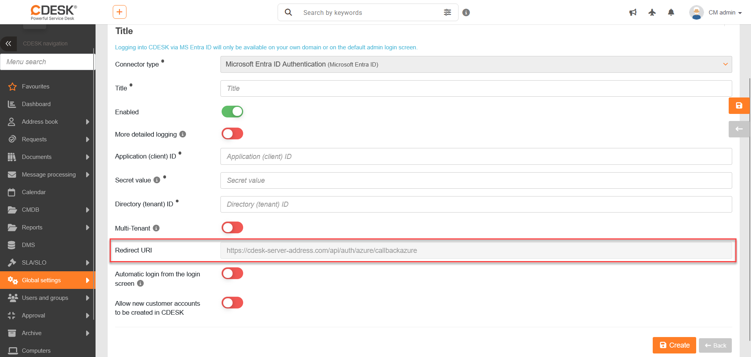Click info icon next to Secret value

(157, 180)
